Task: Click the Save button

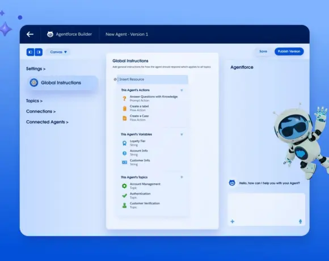Action: 263,52
